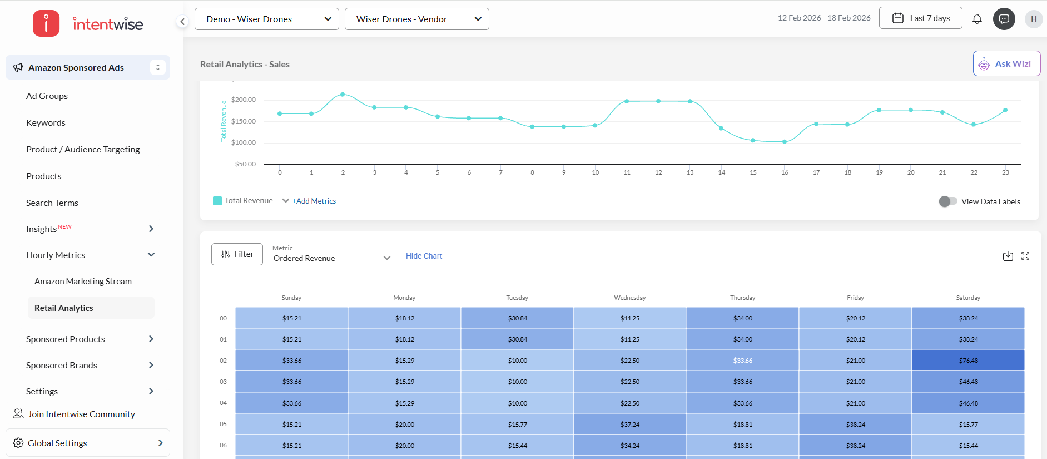Image resolution: width=1047 pixels, height=459 pixels.
Task: Collapse the Hourly Metrics section
Action: [151, 255]
